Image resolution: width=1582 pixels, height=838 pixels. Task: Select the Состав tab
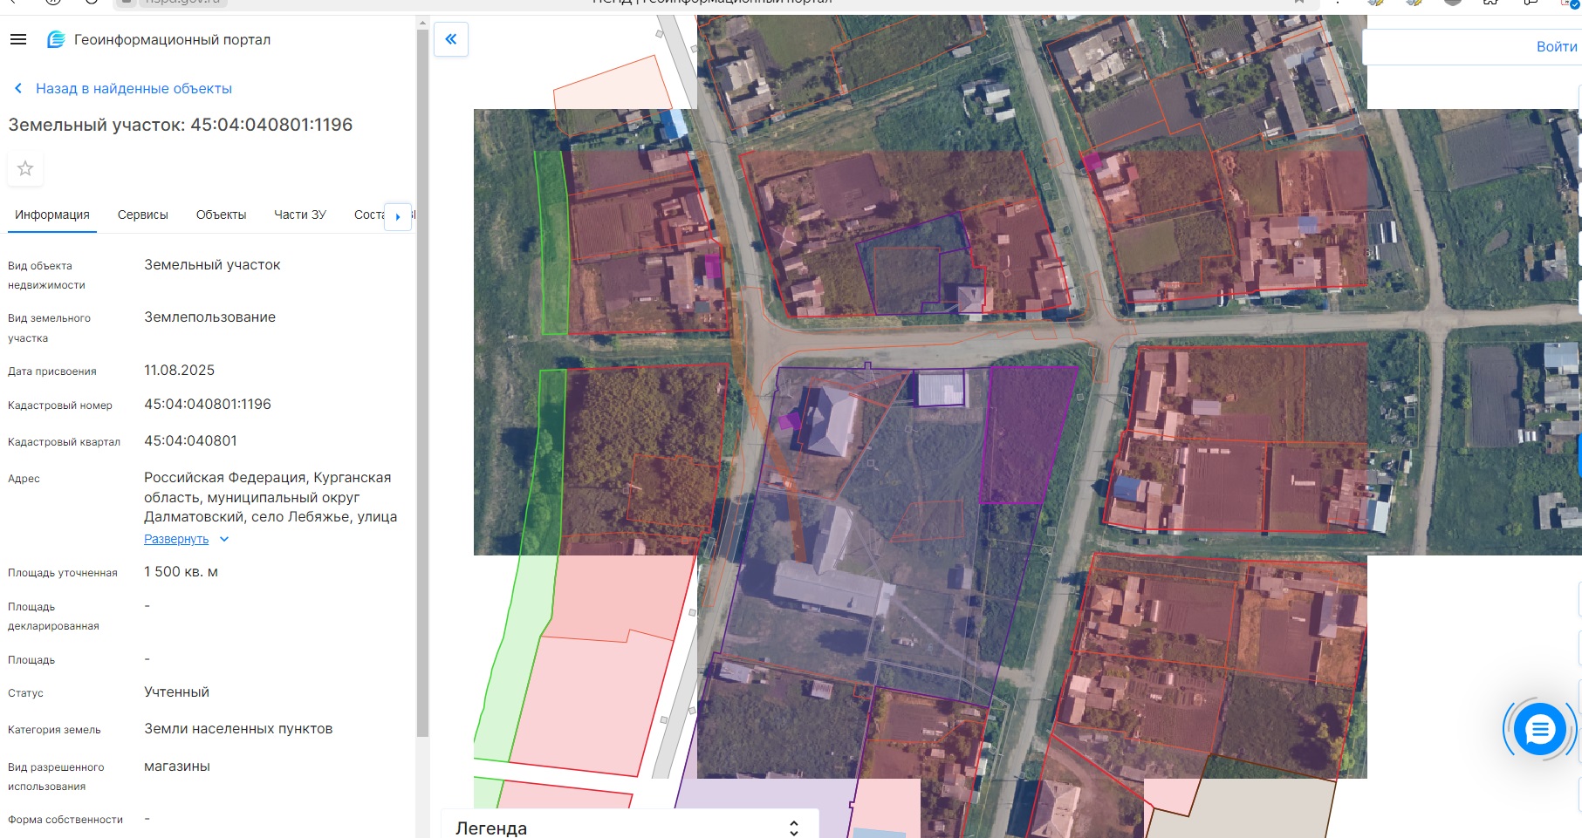tap(368, 215)
